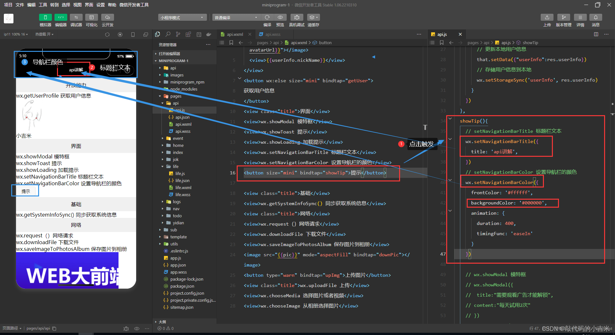Click the bookmark icon in api.wxml breadcrumb
615x335 pixels.
(231, 43)
